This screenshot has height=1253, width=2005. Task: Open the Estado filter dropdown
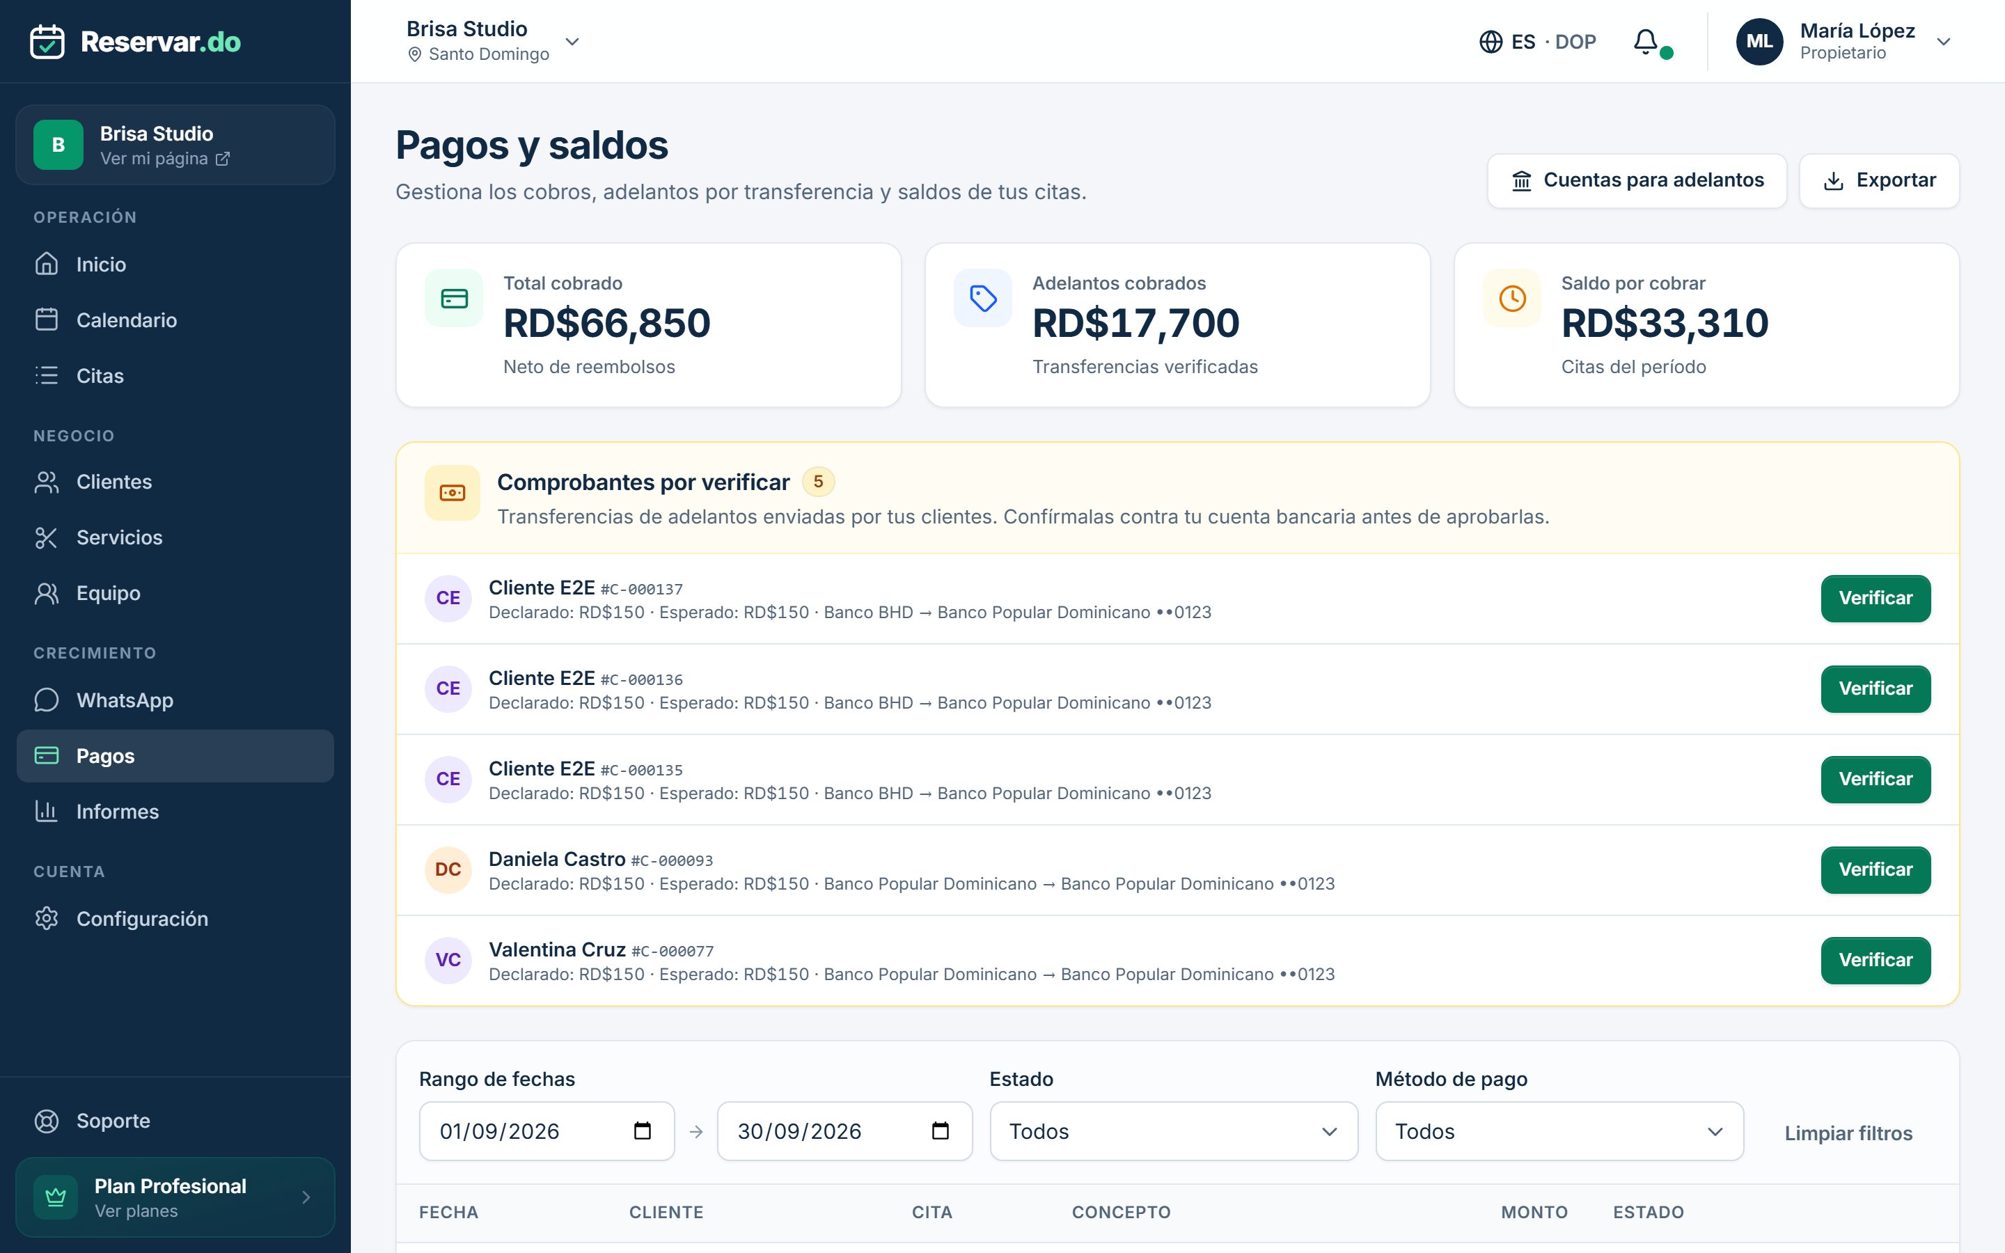[x=1173, y=1130]
